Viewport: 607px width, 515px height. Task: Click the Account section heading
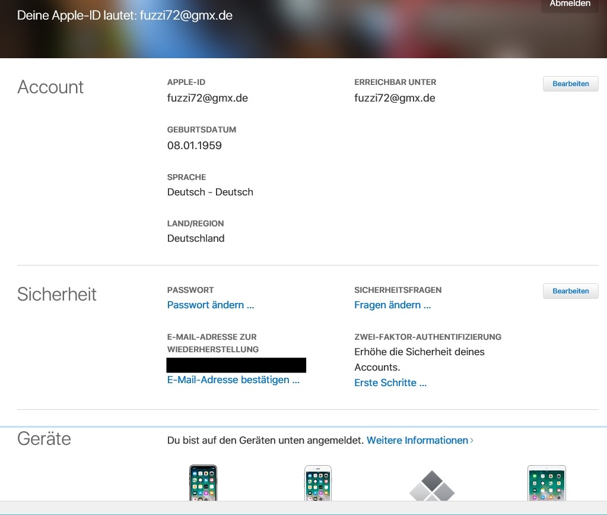coord(50,87)
